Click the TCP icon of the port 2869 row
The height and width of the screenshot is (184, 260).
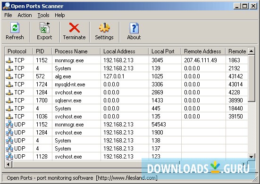pos(9,92)
